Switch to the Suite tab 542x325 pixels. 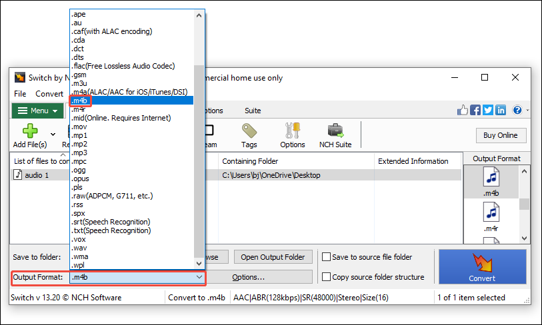tap(253, 111)
